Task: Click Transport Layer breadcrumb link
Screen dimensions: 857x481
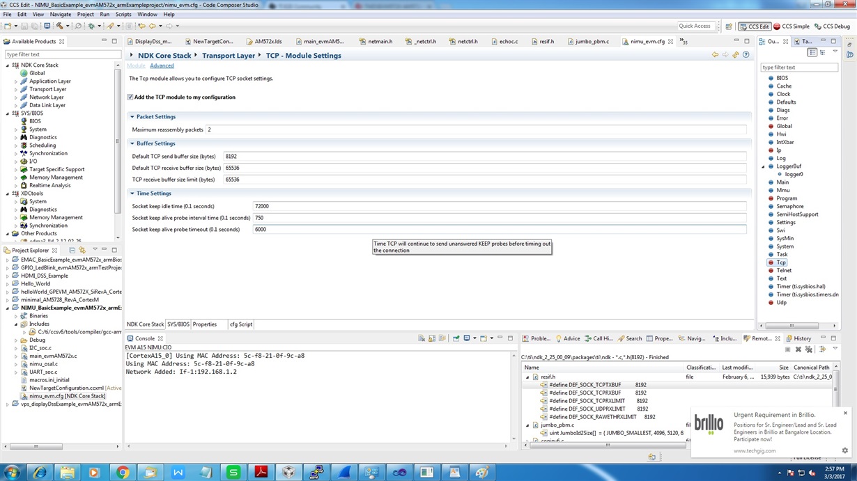Action: (229, 56)
